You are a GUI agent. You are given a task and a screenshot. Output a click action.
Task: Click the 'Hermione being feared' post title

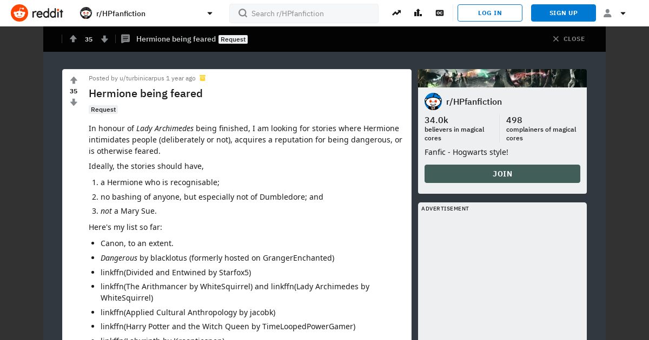(145, 93)
